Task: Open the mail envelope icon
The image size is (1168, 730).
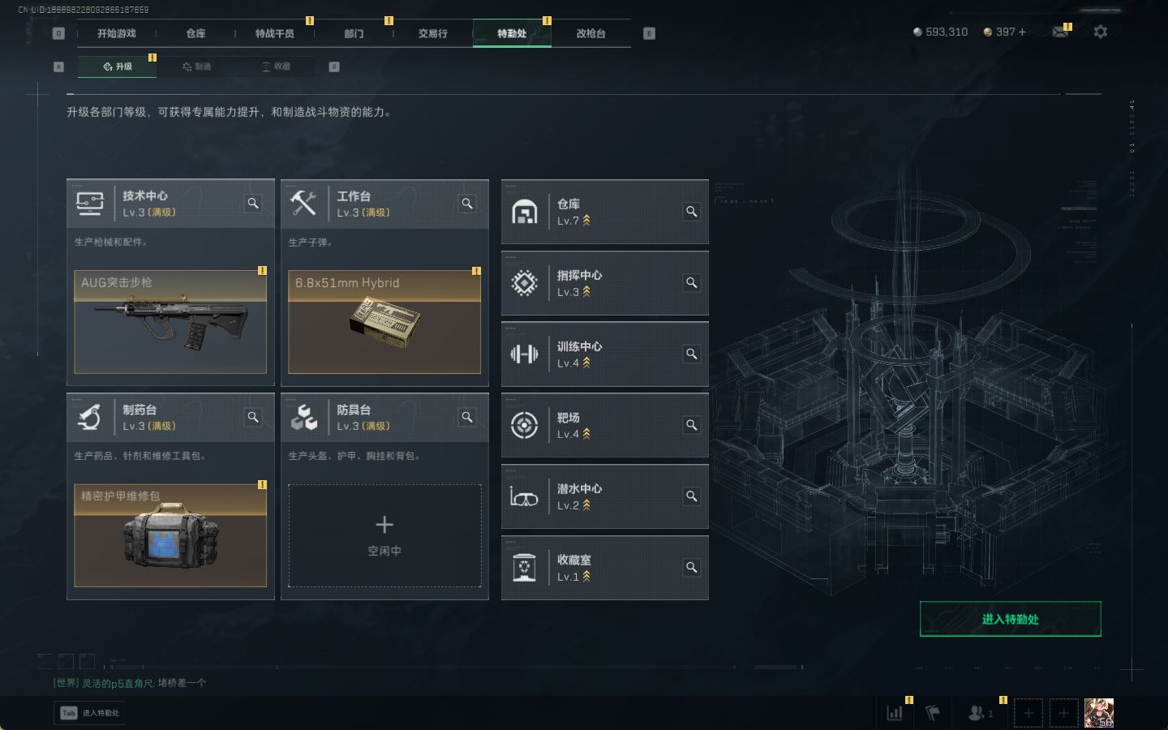Action: (x=1059, y=32)
